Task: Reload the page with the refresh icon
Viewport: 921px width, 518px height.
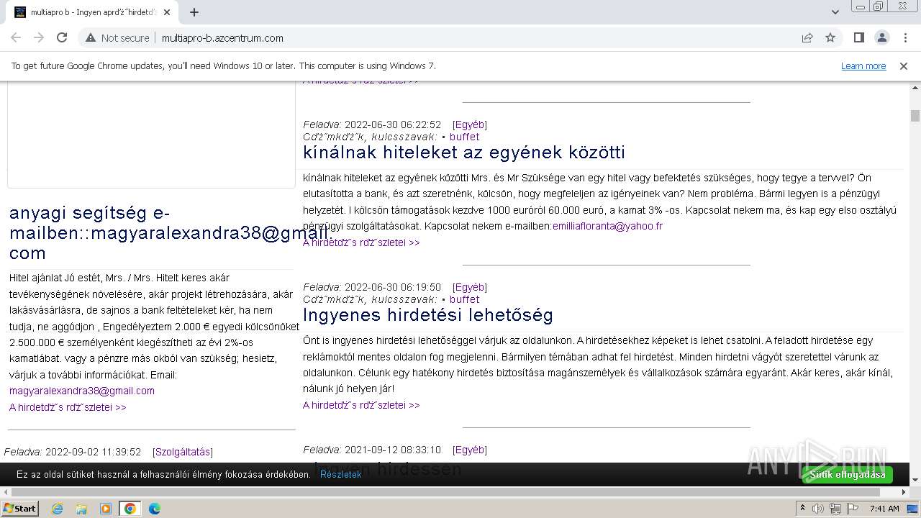Action: tap(62, 37)
